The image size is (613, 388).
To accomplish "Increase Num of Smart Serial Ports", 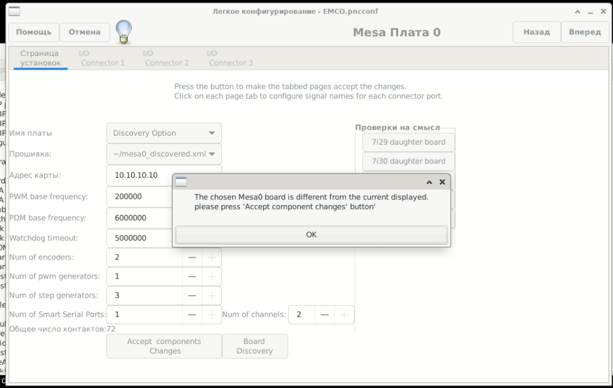I will (211, 315).
